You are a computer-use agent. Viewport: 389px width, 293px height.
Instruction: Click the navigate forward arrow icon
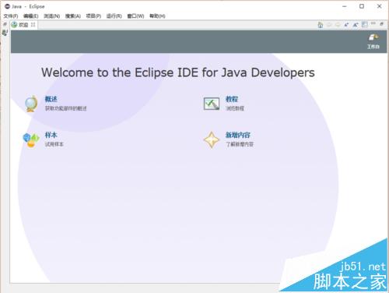pos(338,25)
